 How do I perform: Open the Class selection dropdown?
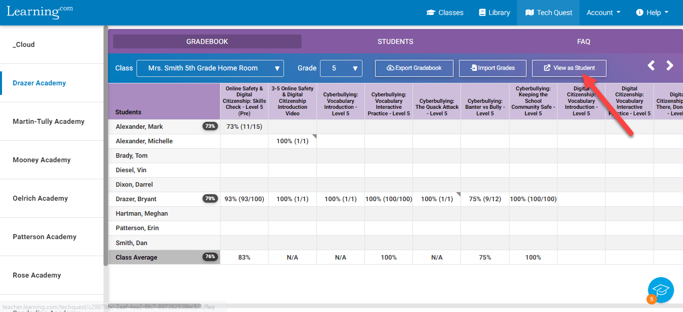209,68
